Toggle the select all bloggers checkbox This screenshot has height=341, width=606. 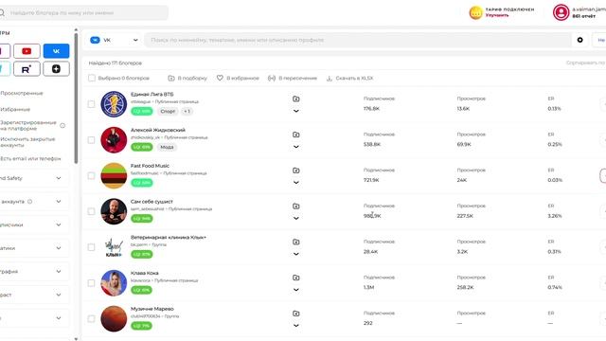pyautogui.click(x=92, y=78)
